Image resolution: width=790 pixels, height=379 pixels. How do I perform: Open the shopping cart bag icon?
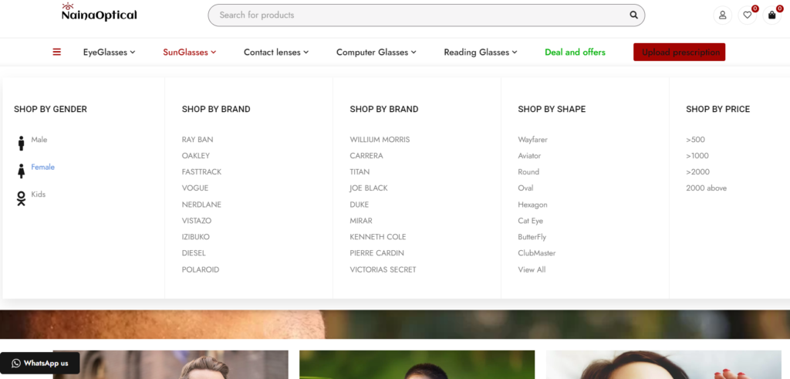771,15
